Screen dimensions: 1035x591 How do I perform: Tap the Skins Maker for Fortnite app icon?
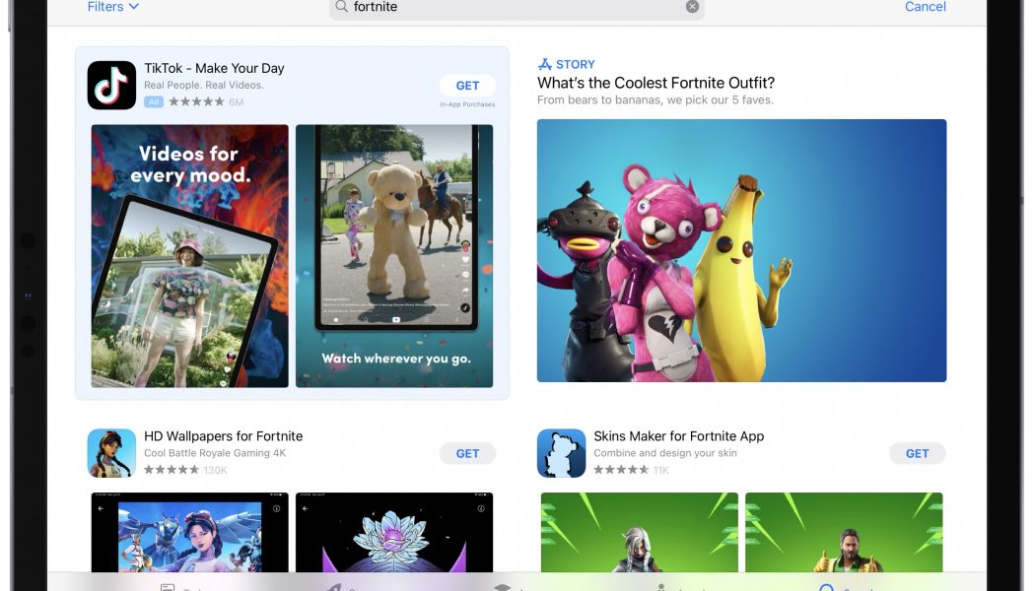coord(561,453)
